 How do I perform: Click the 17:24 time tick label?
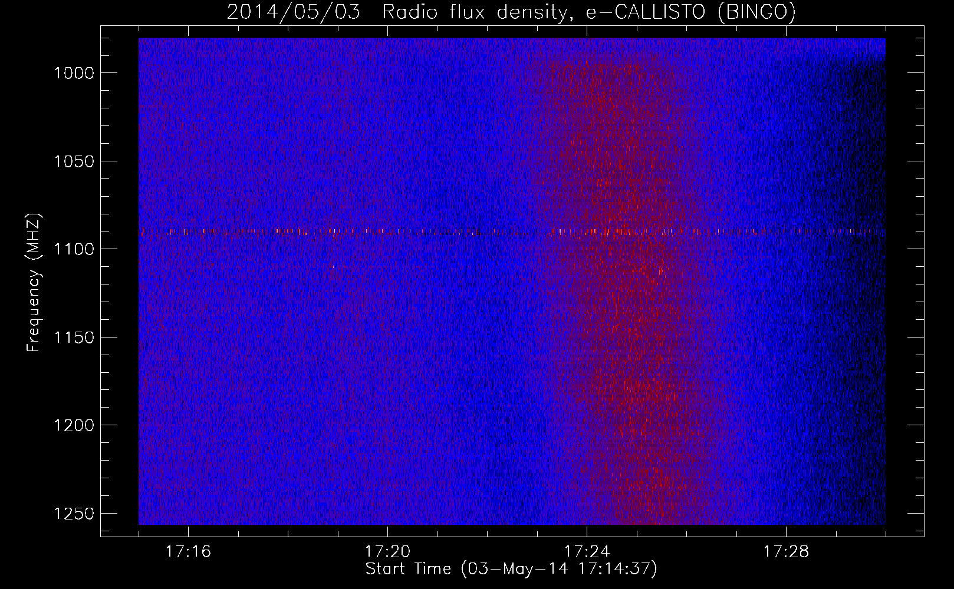pos(587,552)
